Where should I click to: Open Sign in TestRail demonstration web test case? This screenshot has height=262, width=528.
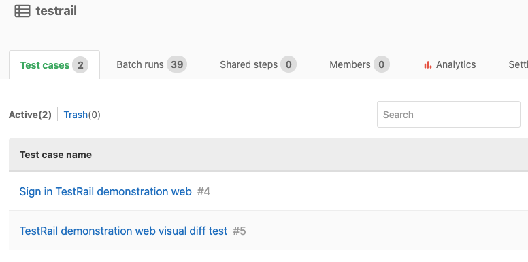point(105,191)
